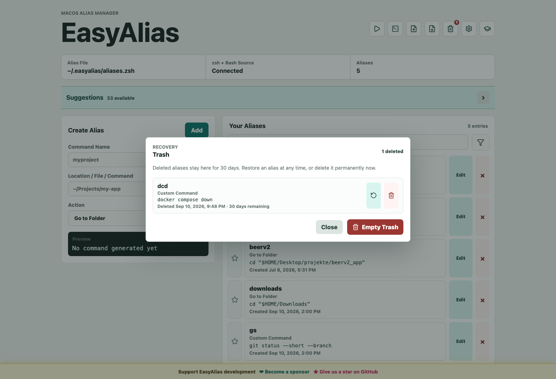Edit the beerv2 alias
The width and height of the screenshot is (556, 379).
pyautogui.click(x=461, y=258)
